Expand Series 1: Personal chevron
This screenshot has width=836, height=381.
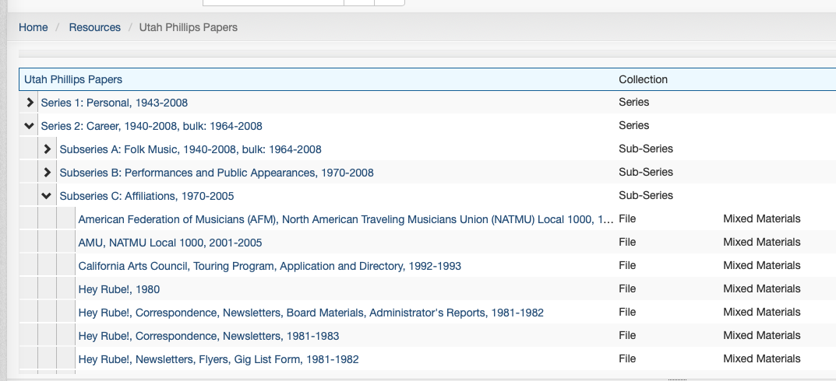click(30, 103)
